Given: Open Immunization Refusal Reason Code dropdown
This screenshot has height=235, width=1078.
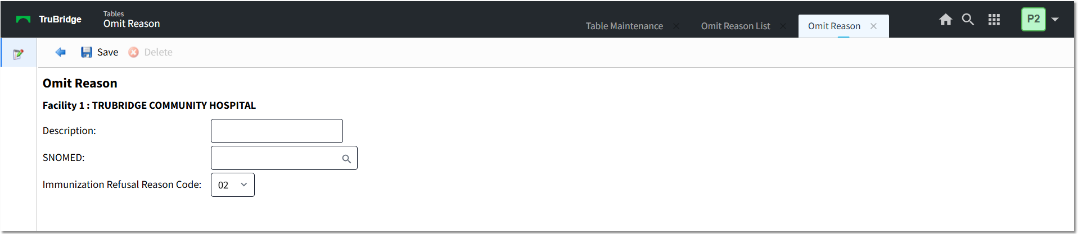Looking at the screenshot, I should (x=233, y=185).
